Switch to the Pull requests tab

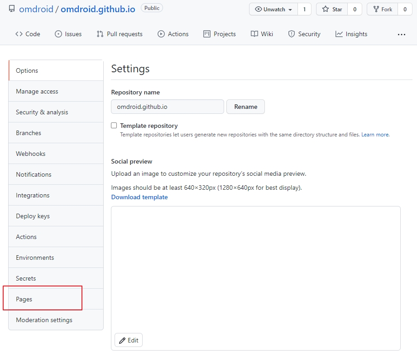(x=120, y=34)
